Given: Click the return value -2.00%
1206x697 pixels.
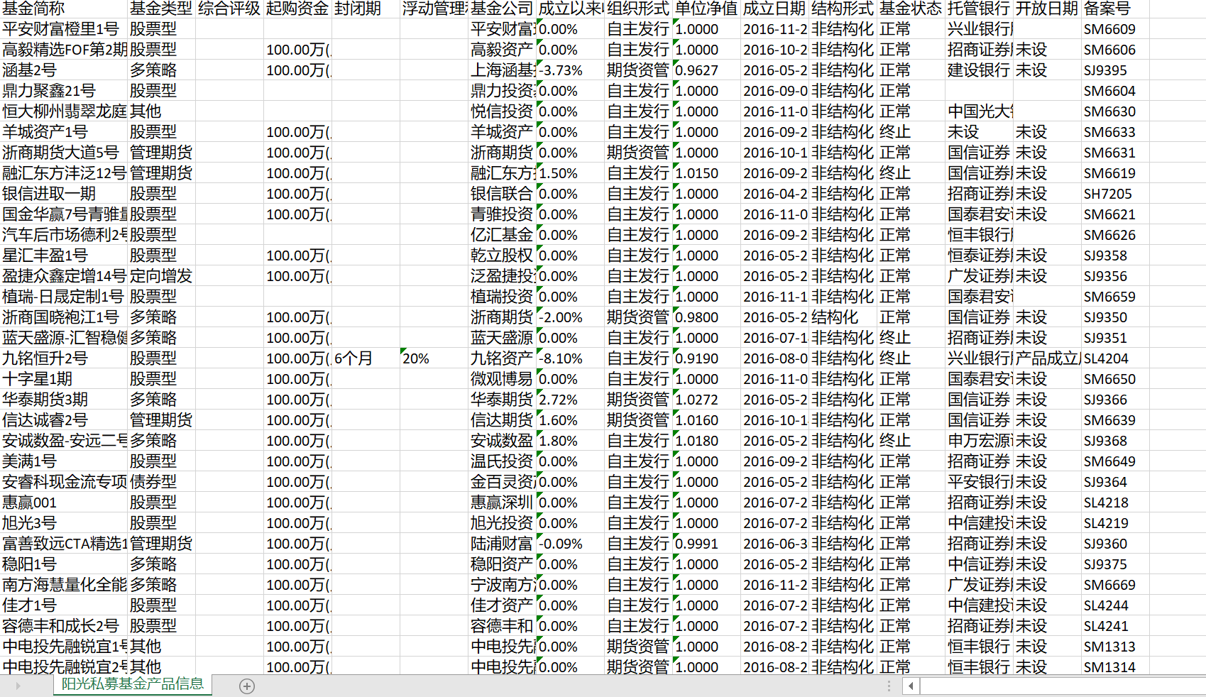Looking at the screenshot, I should (x=561, y=317).
